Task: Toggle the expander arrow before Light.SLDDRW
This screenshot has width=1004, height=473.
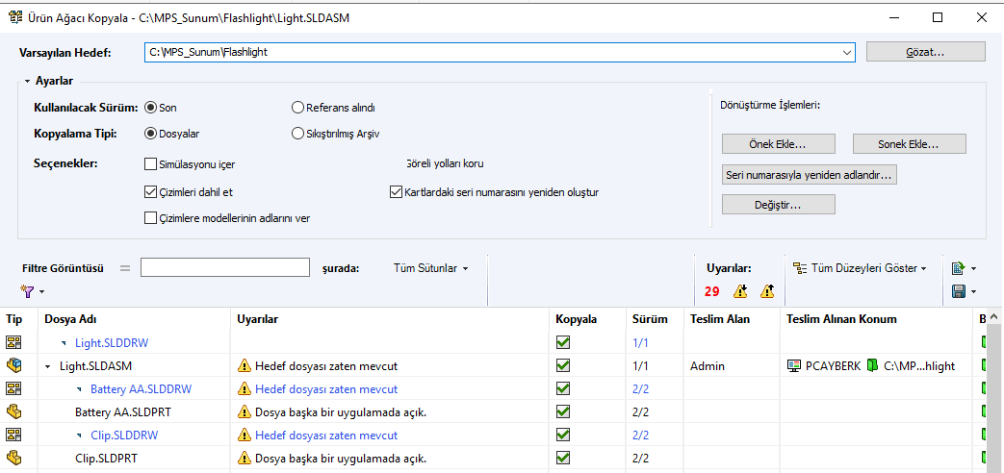Action: [64, 343]
